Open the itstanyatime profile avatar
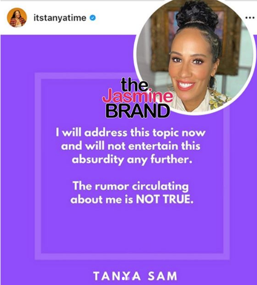Screen dimensions: 257x285 click(x=17, y=17)
